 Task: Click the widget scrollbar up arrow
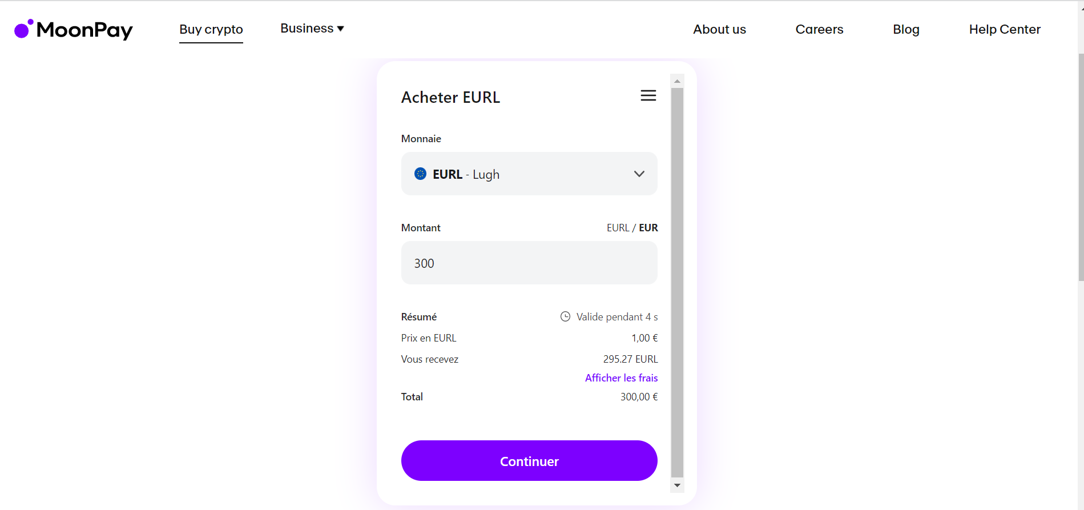click(677, 81)
